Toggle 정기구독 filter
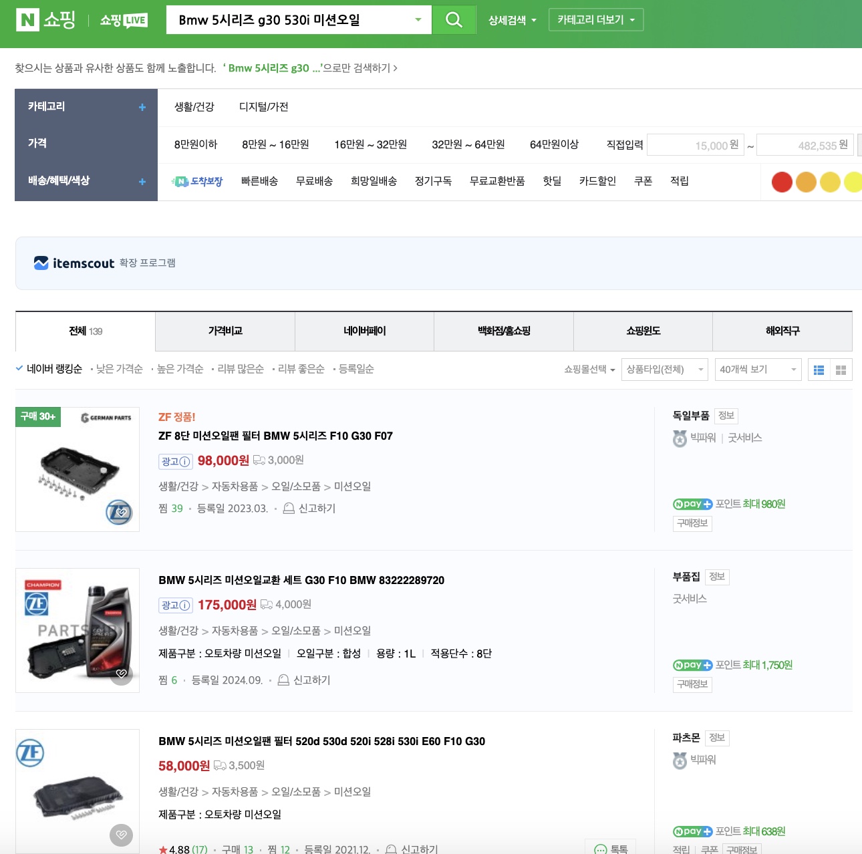 [x=433, y=181]
